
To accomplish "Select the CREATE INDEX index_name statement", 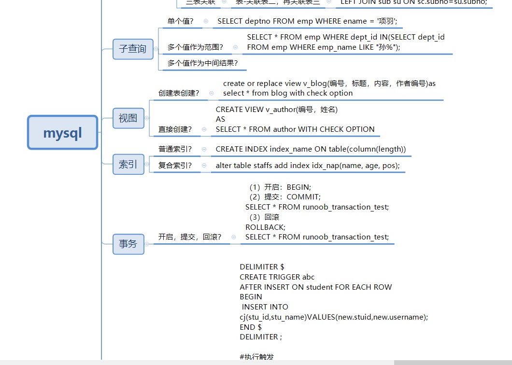I will click(x=311, y=149).
